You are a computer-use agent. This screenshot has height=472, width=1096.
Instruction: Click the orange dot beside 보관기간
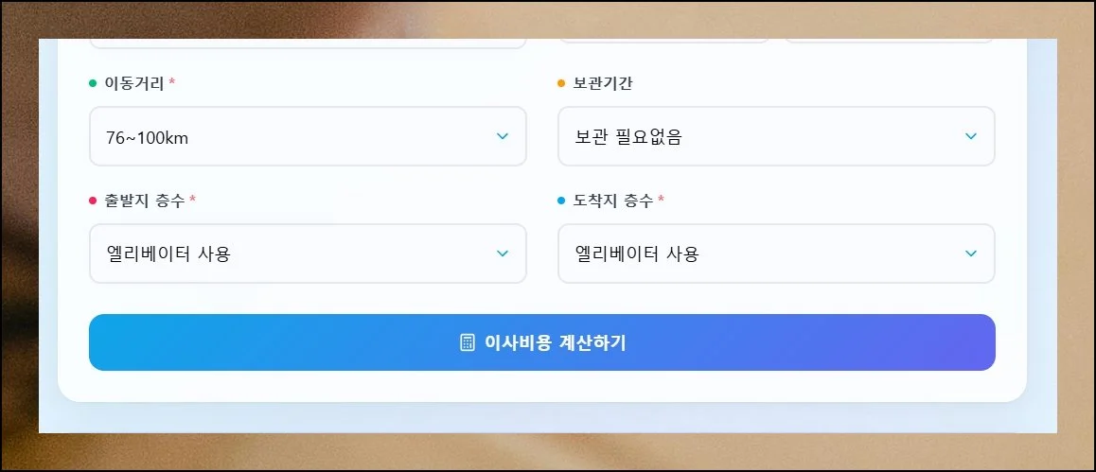(x=561, y=83)
